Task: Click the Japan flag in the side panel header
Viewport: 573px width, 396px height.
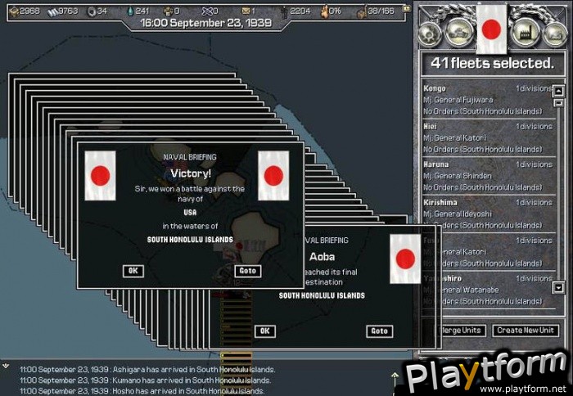Action: pos(491,29)
